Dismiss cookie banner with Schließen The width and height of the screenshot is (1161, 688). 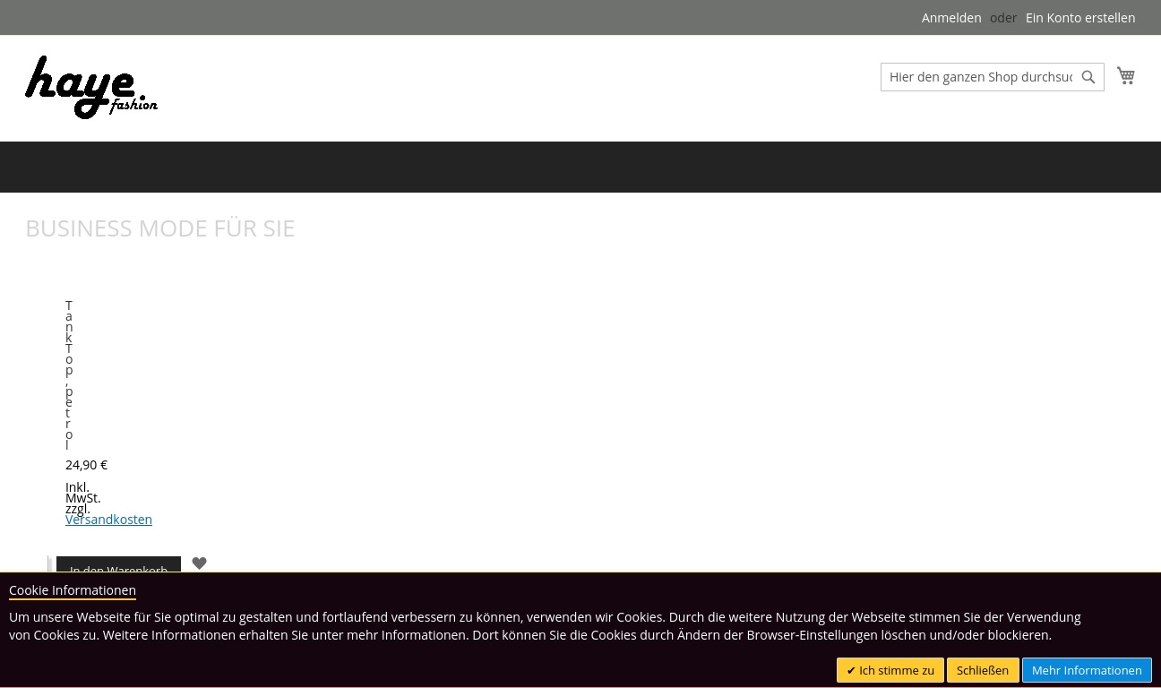coord(982,670)
